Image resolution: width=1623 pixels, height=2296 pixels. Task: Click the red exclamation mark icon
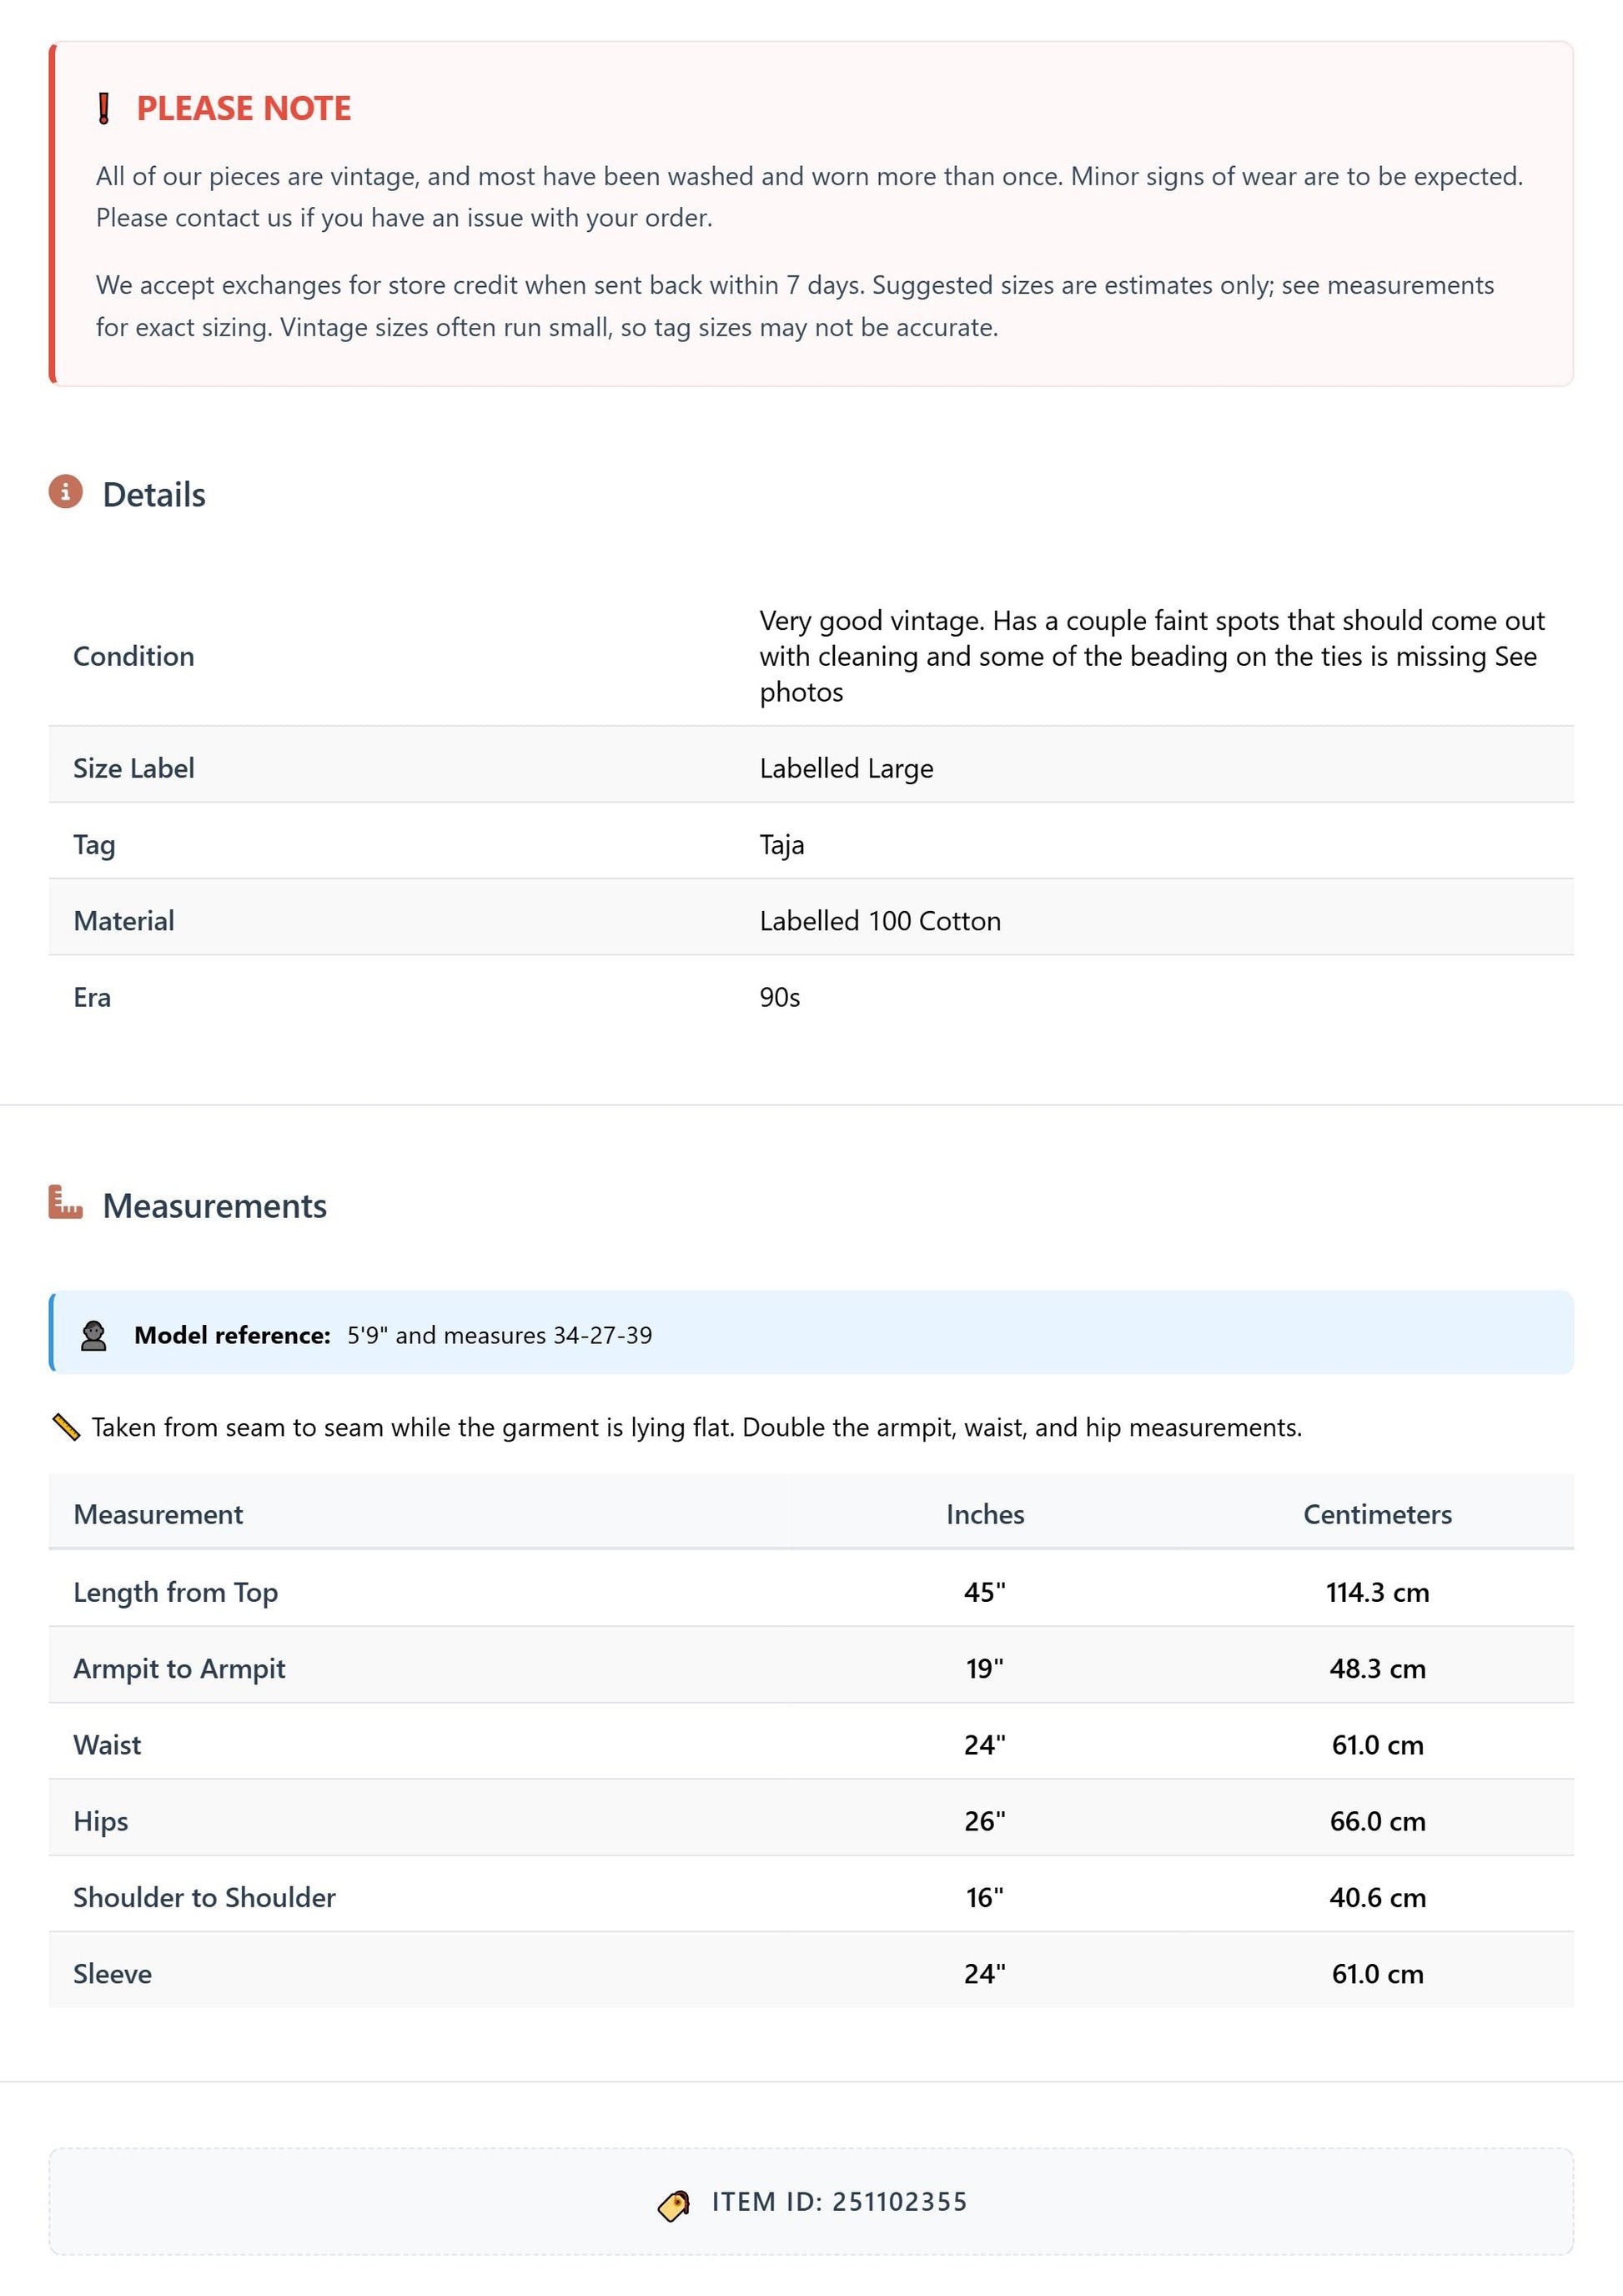[104, 108]
